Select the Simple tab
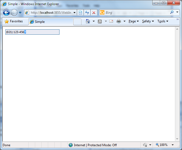The height and width of the screenshot is (150, 182). [x=51, y=22]
